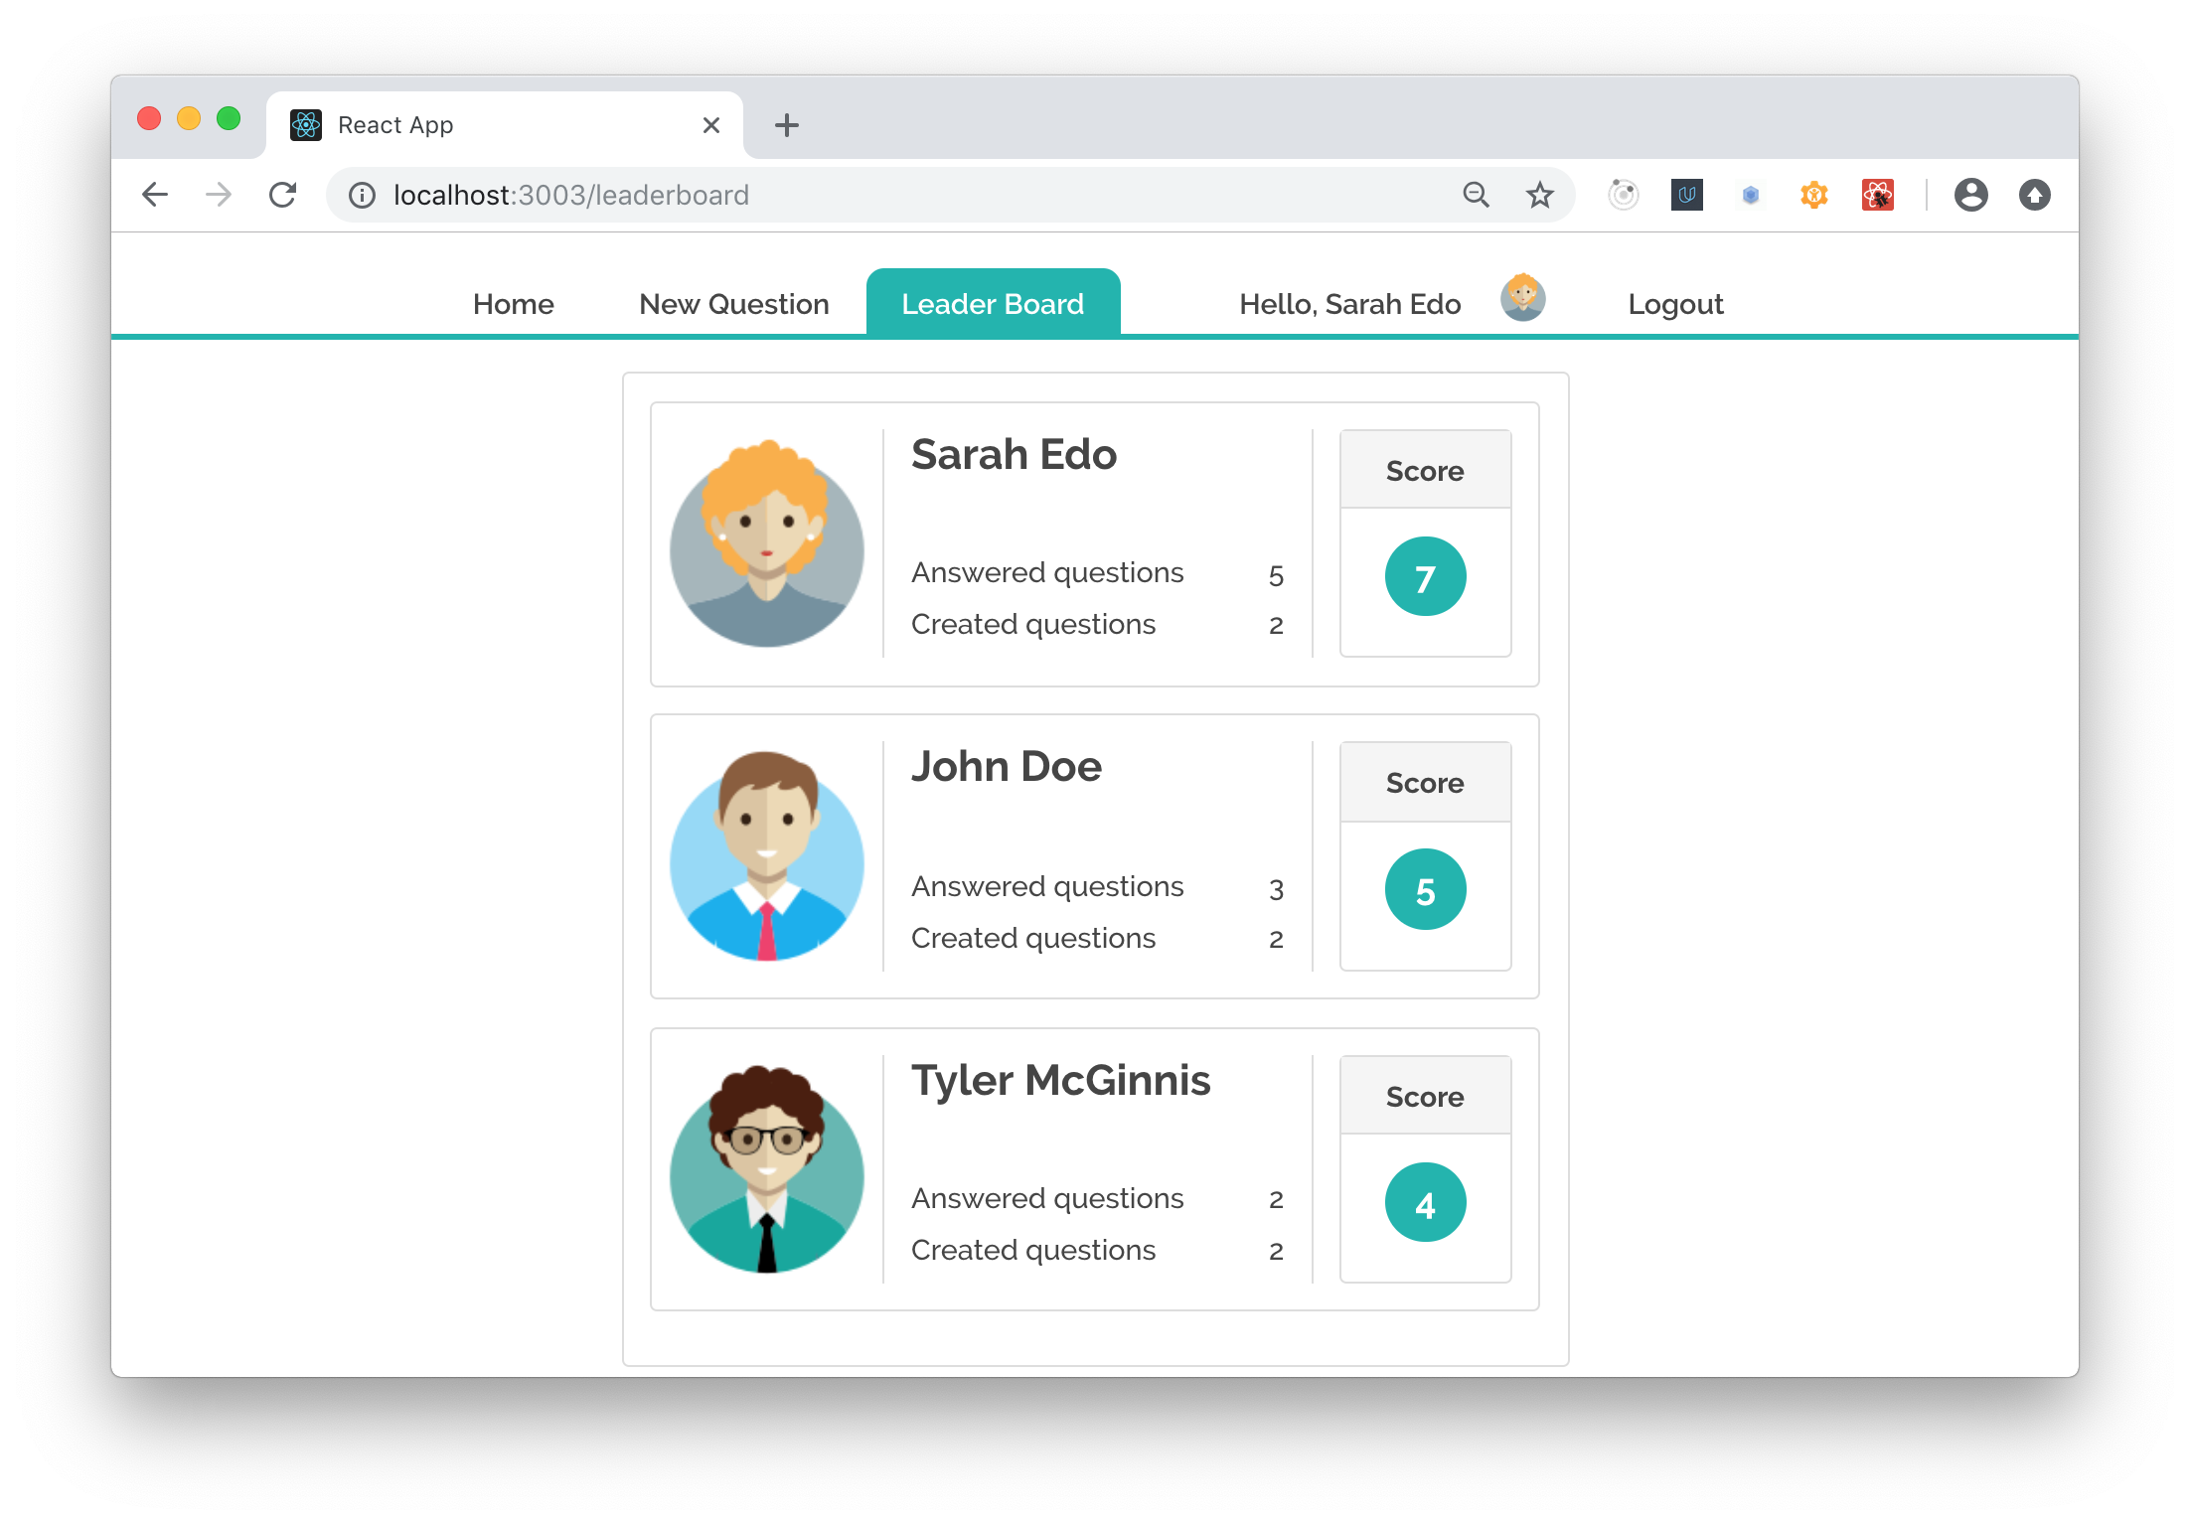The width and height of the screenshot is (2190, 1524).
Task: Open the React DevTools extension
Action: (x=1878, y=195)
